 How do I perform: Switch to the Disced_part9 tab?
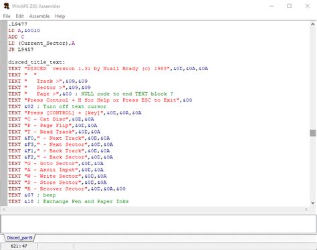(x=19, y=238)
